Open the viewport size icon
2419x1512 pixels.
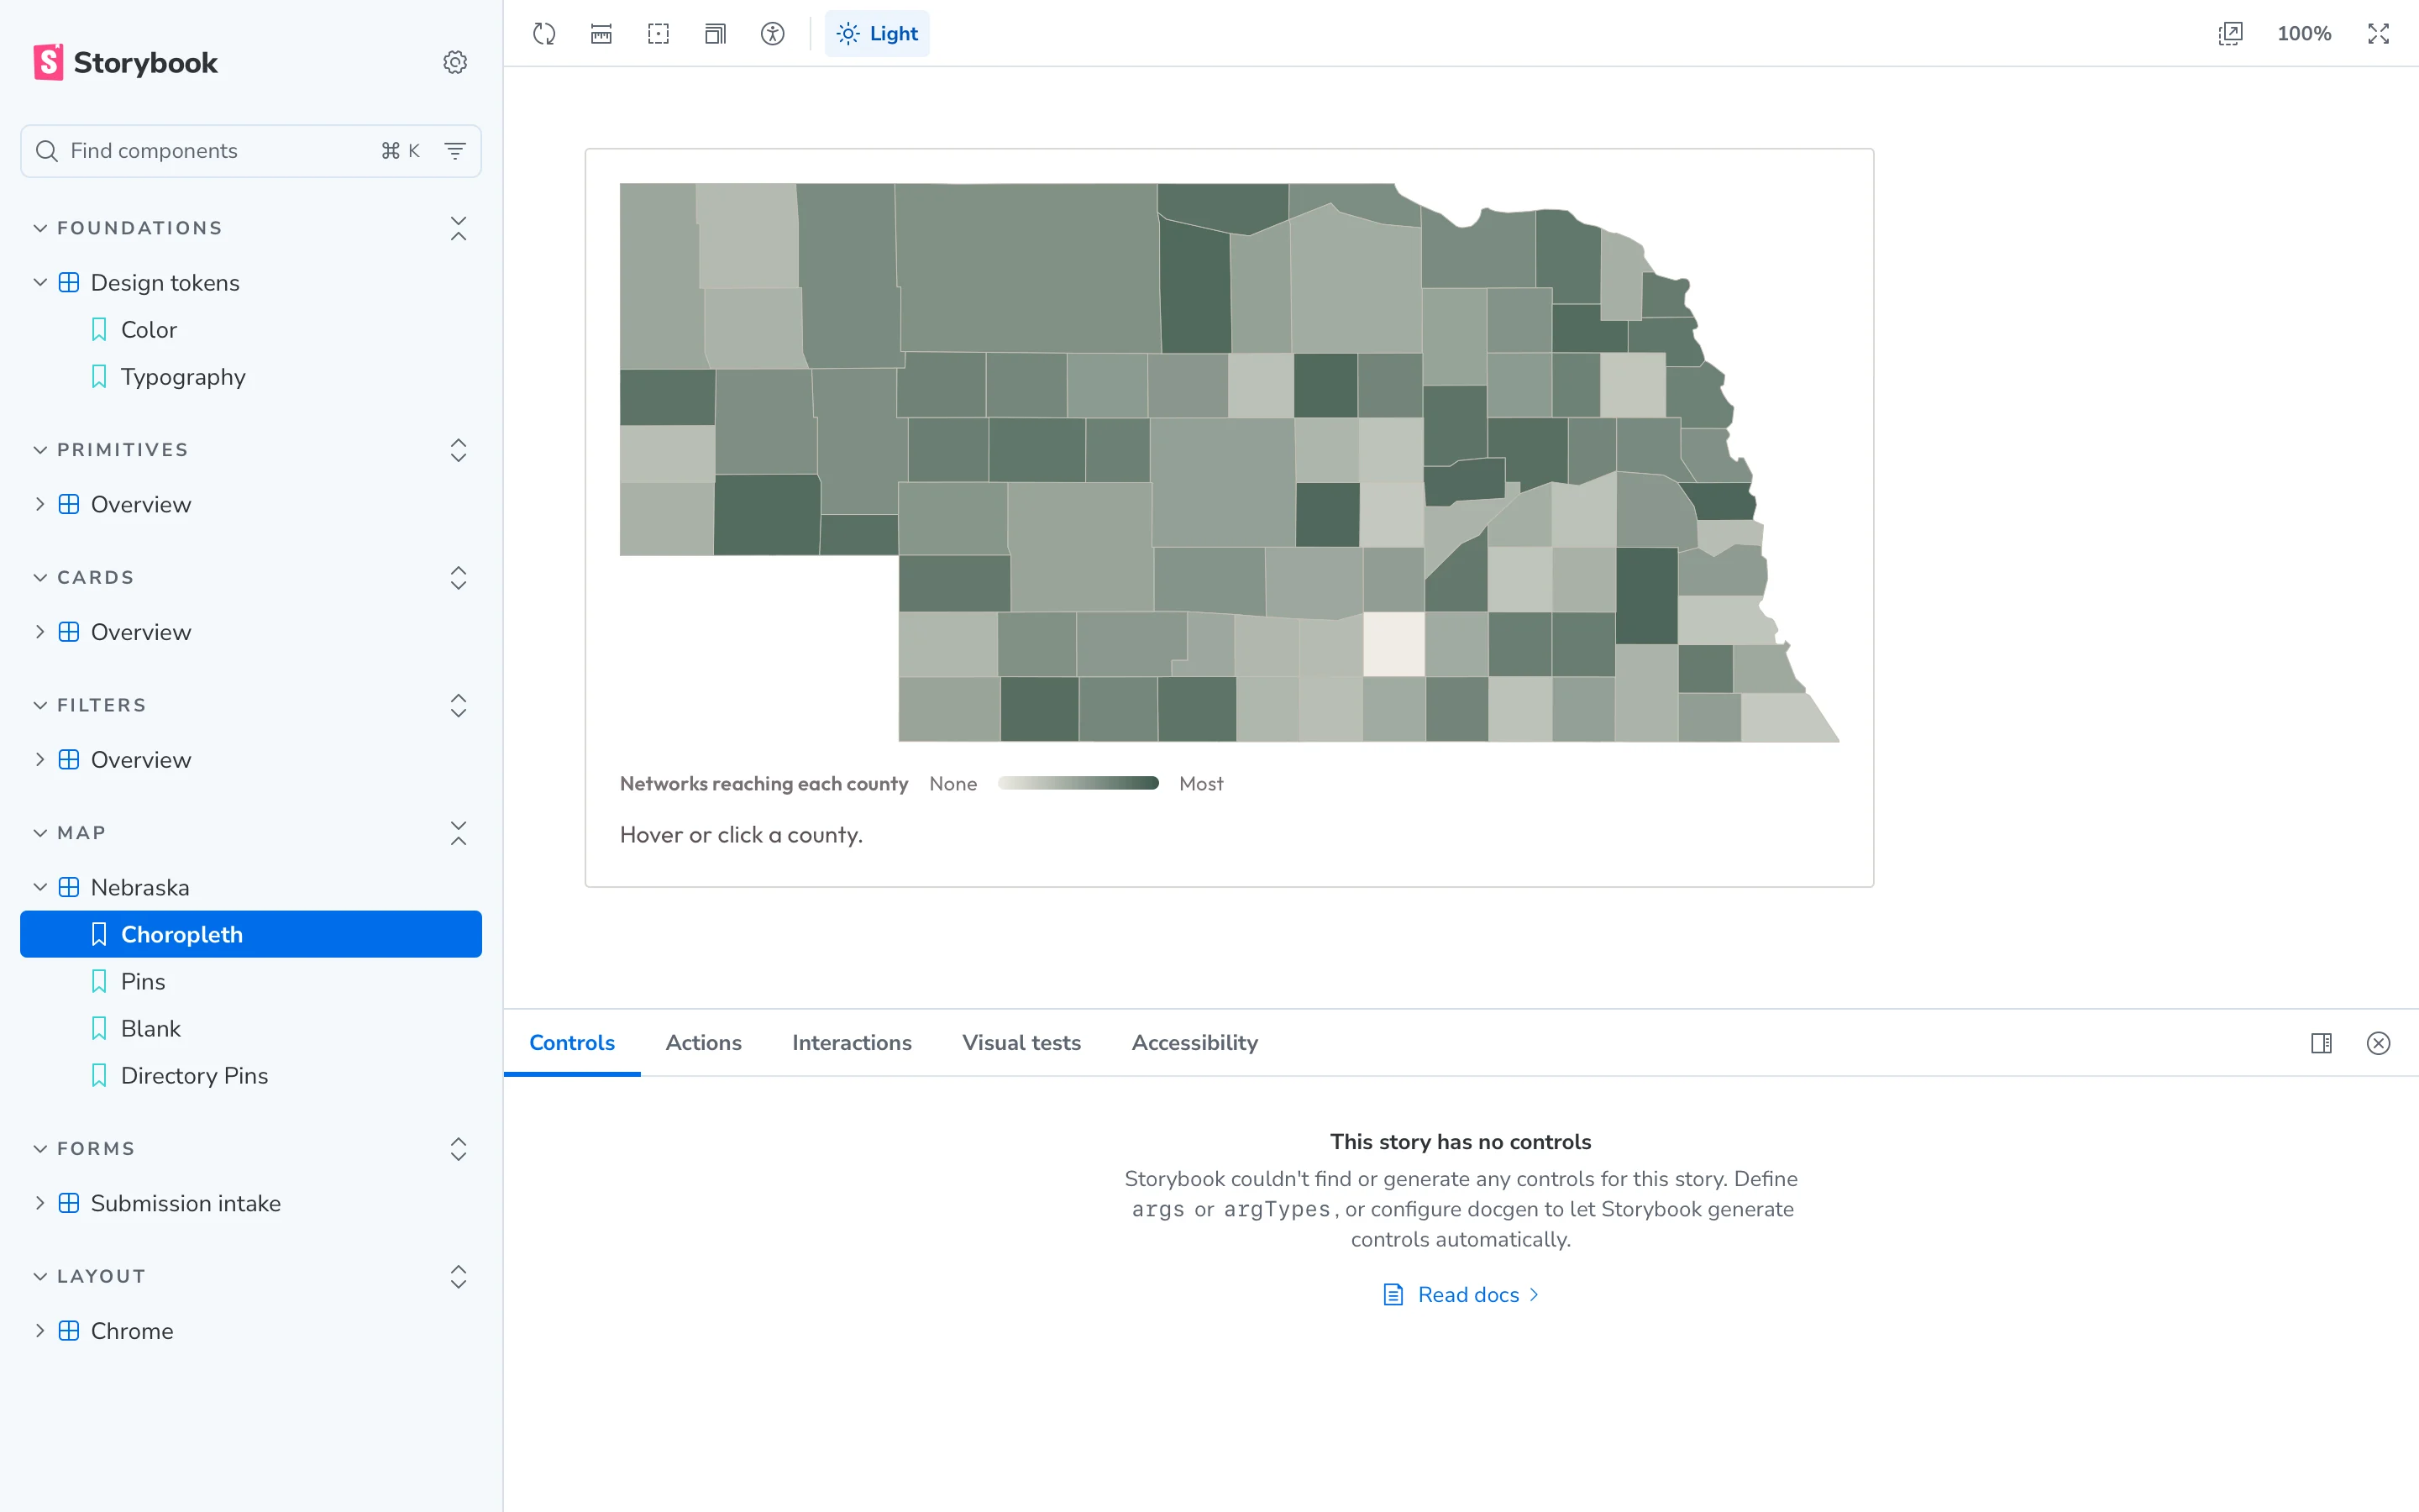(716, 34)
